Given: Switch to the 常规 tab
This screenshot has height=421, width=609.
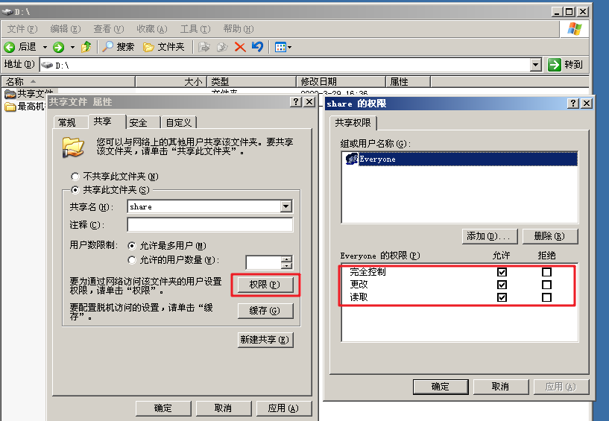Looking at the screenshot, I should coord(67,123).
